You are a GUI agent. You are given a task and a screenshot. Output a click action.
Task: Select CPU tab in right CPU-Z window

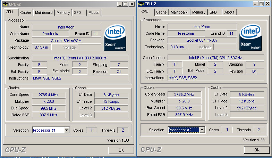coord(145,12)
